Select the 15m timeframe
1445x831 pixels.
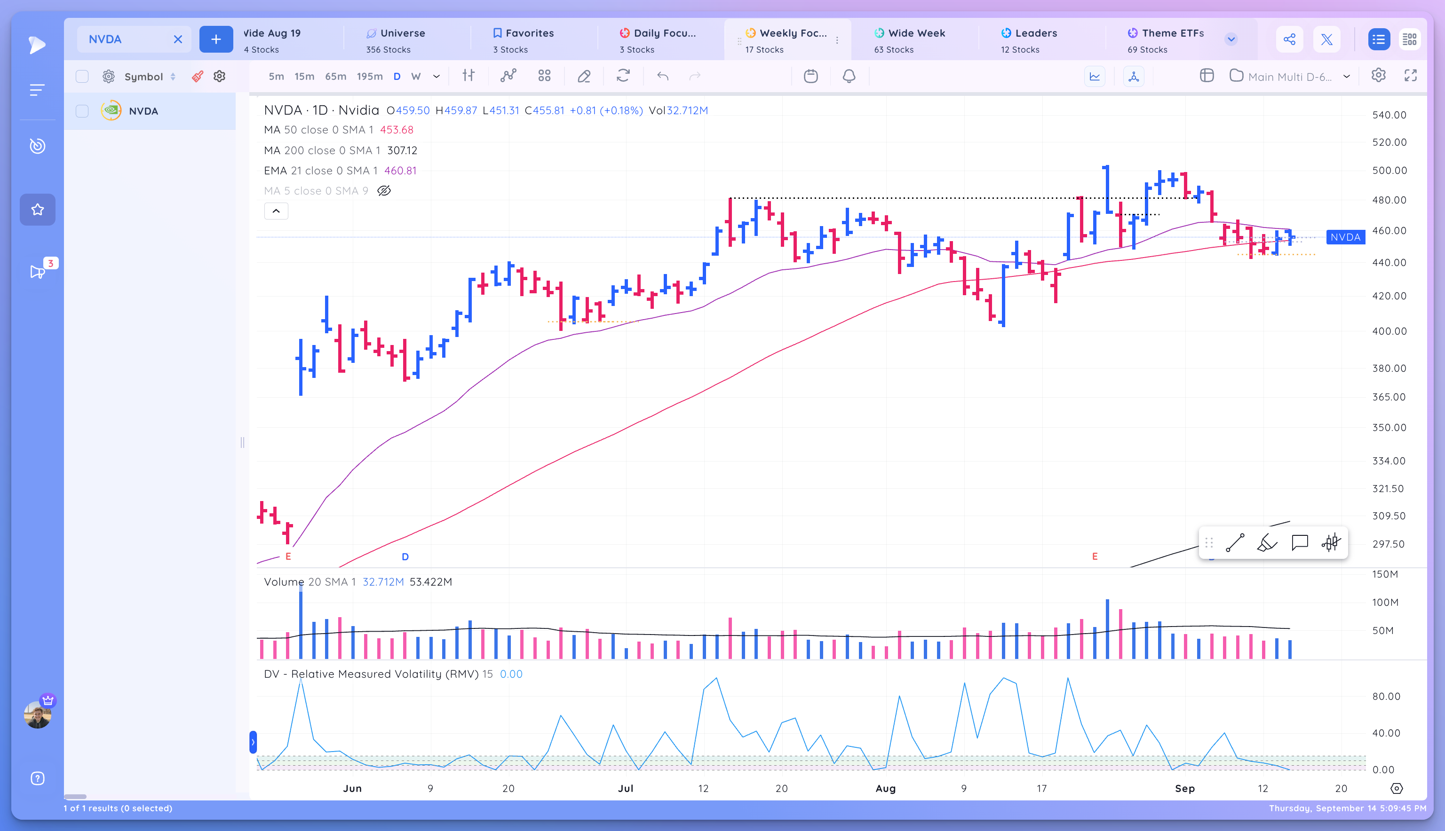click(x=304, y=77)
